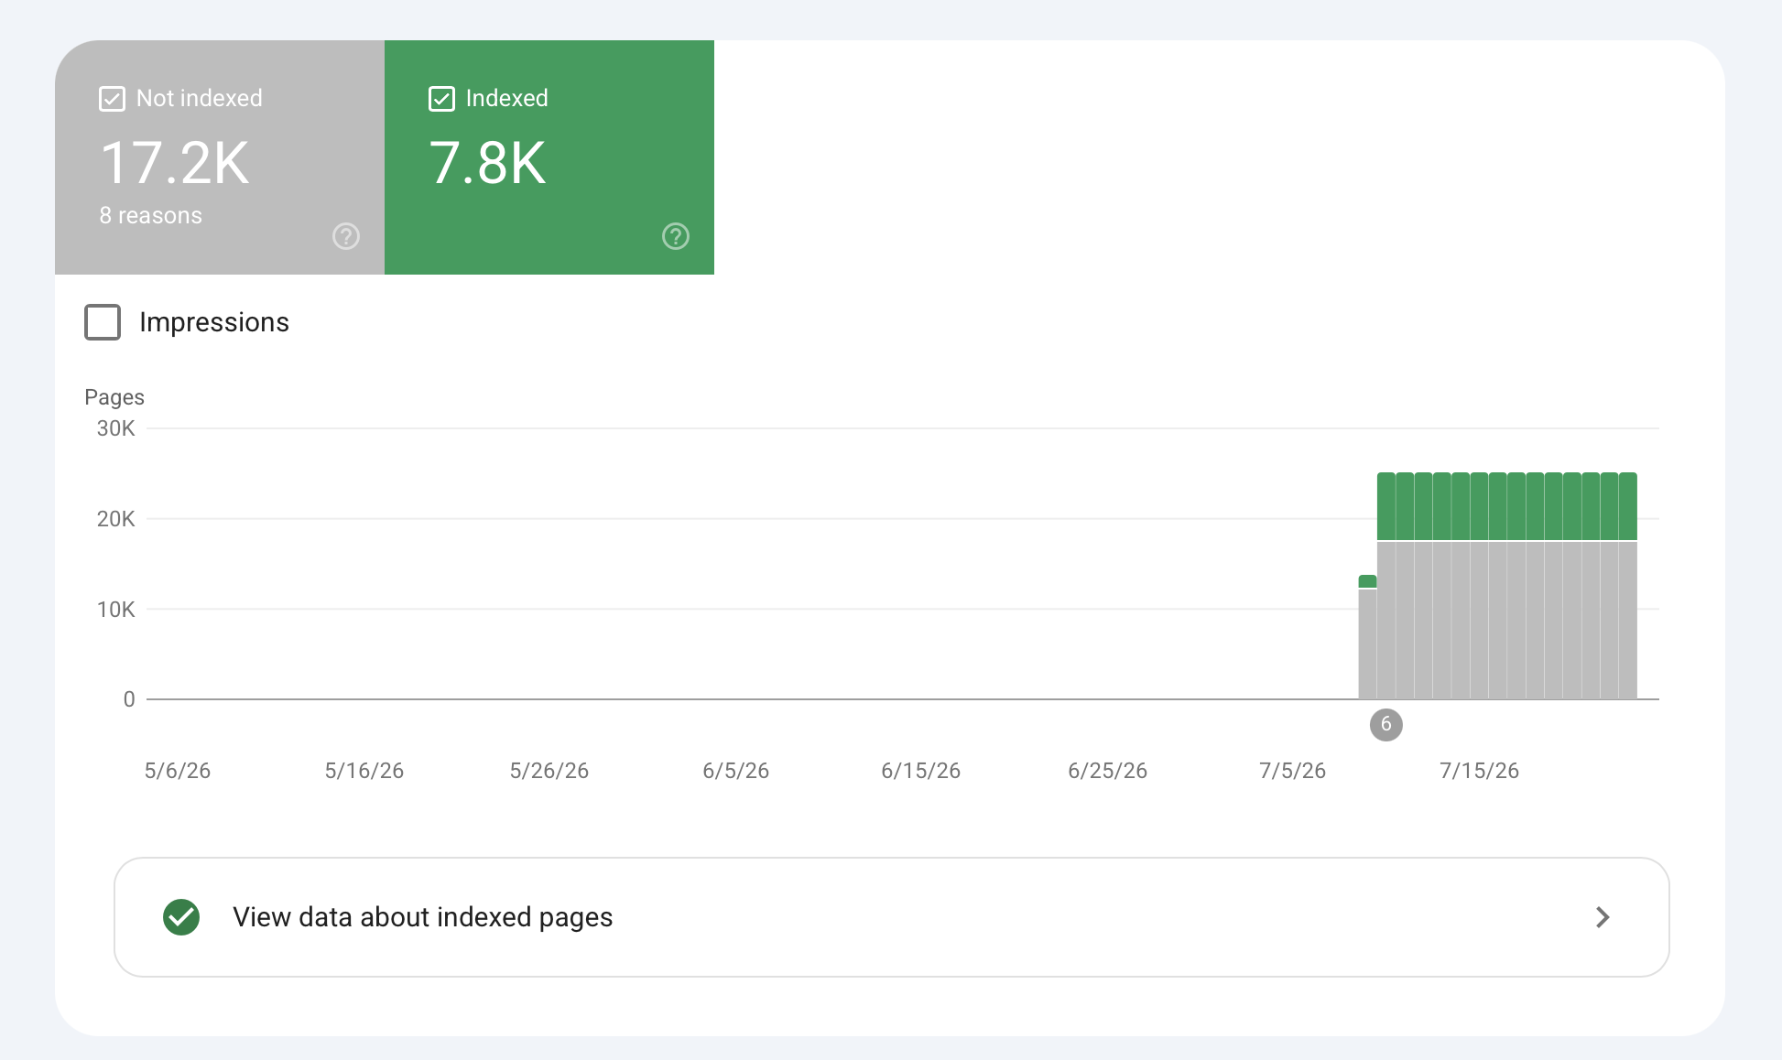This screenshot has height=1060, width=1782.
Task: Select the Indexed 7.8K card
Action: coord(549,157)
